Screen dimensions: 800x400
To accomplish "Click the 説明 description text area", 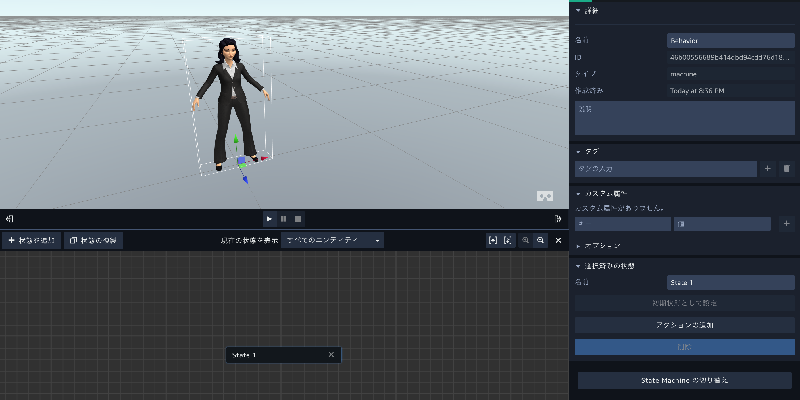I will point(684,118).
